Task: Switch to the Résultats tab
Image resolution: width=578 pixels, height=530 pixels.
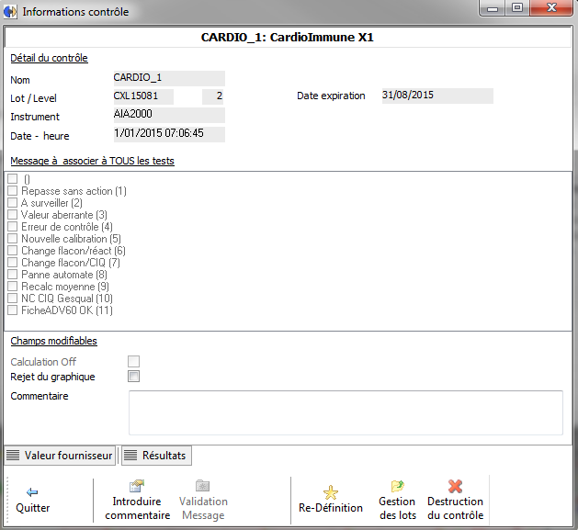Action: (x=156, y=456)
